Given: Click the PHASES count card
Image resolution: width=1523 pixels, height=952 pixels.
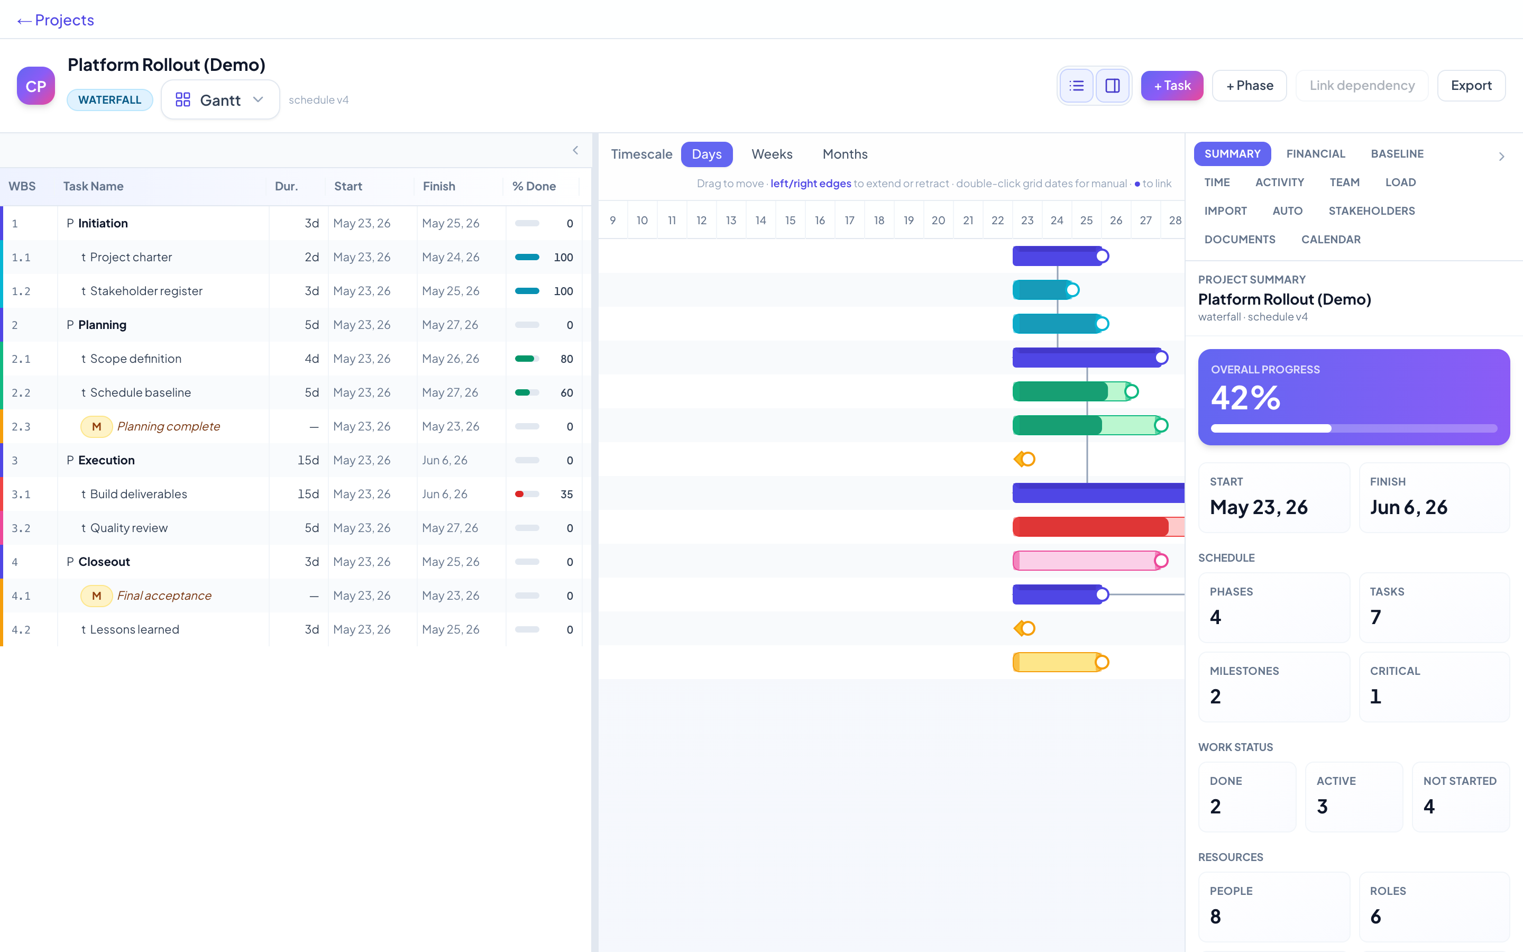Looking at the screenshot, I should tap(1274, 608).
